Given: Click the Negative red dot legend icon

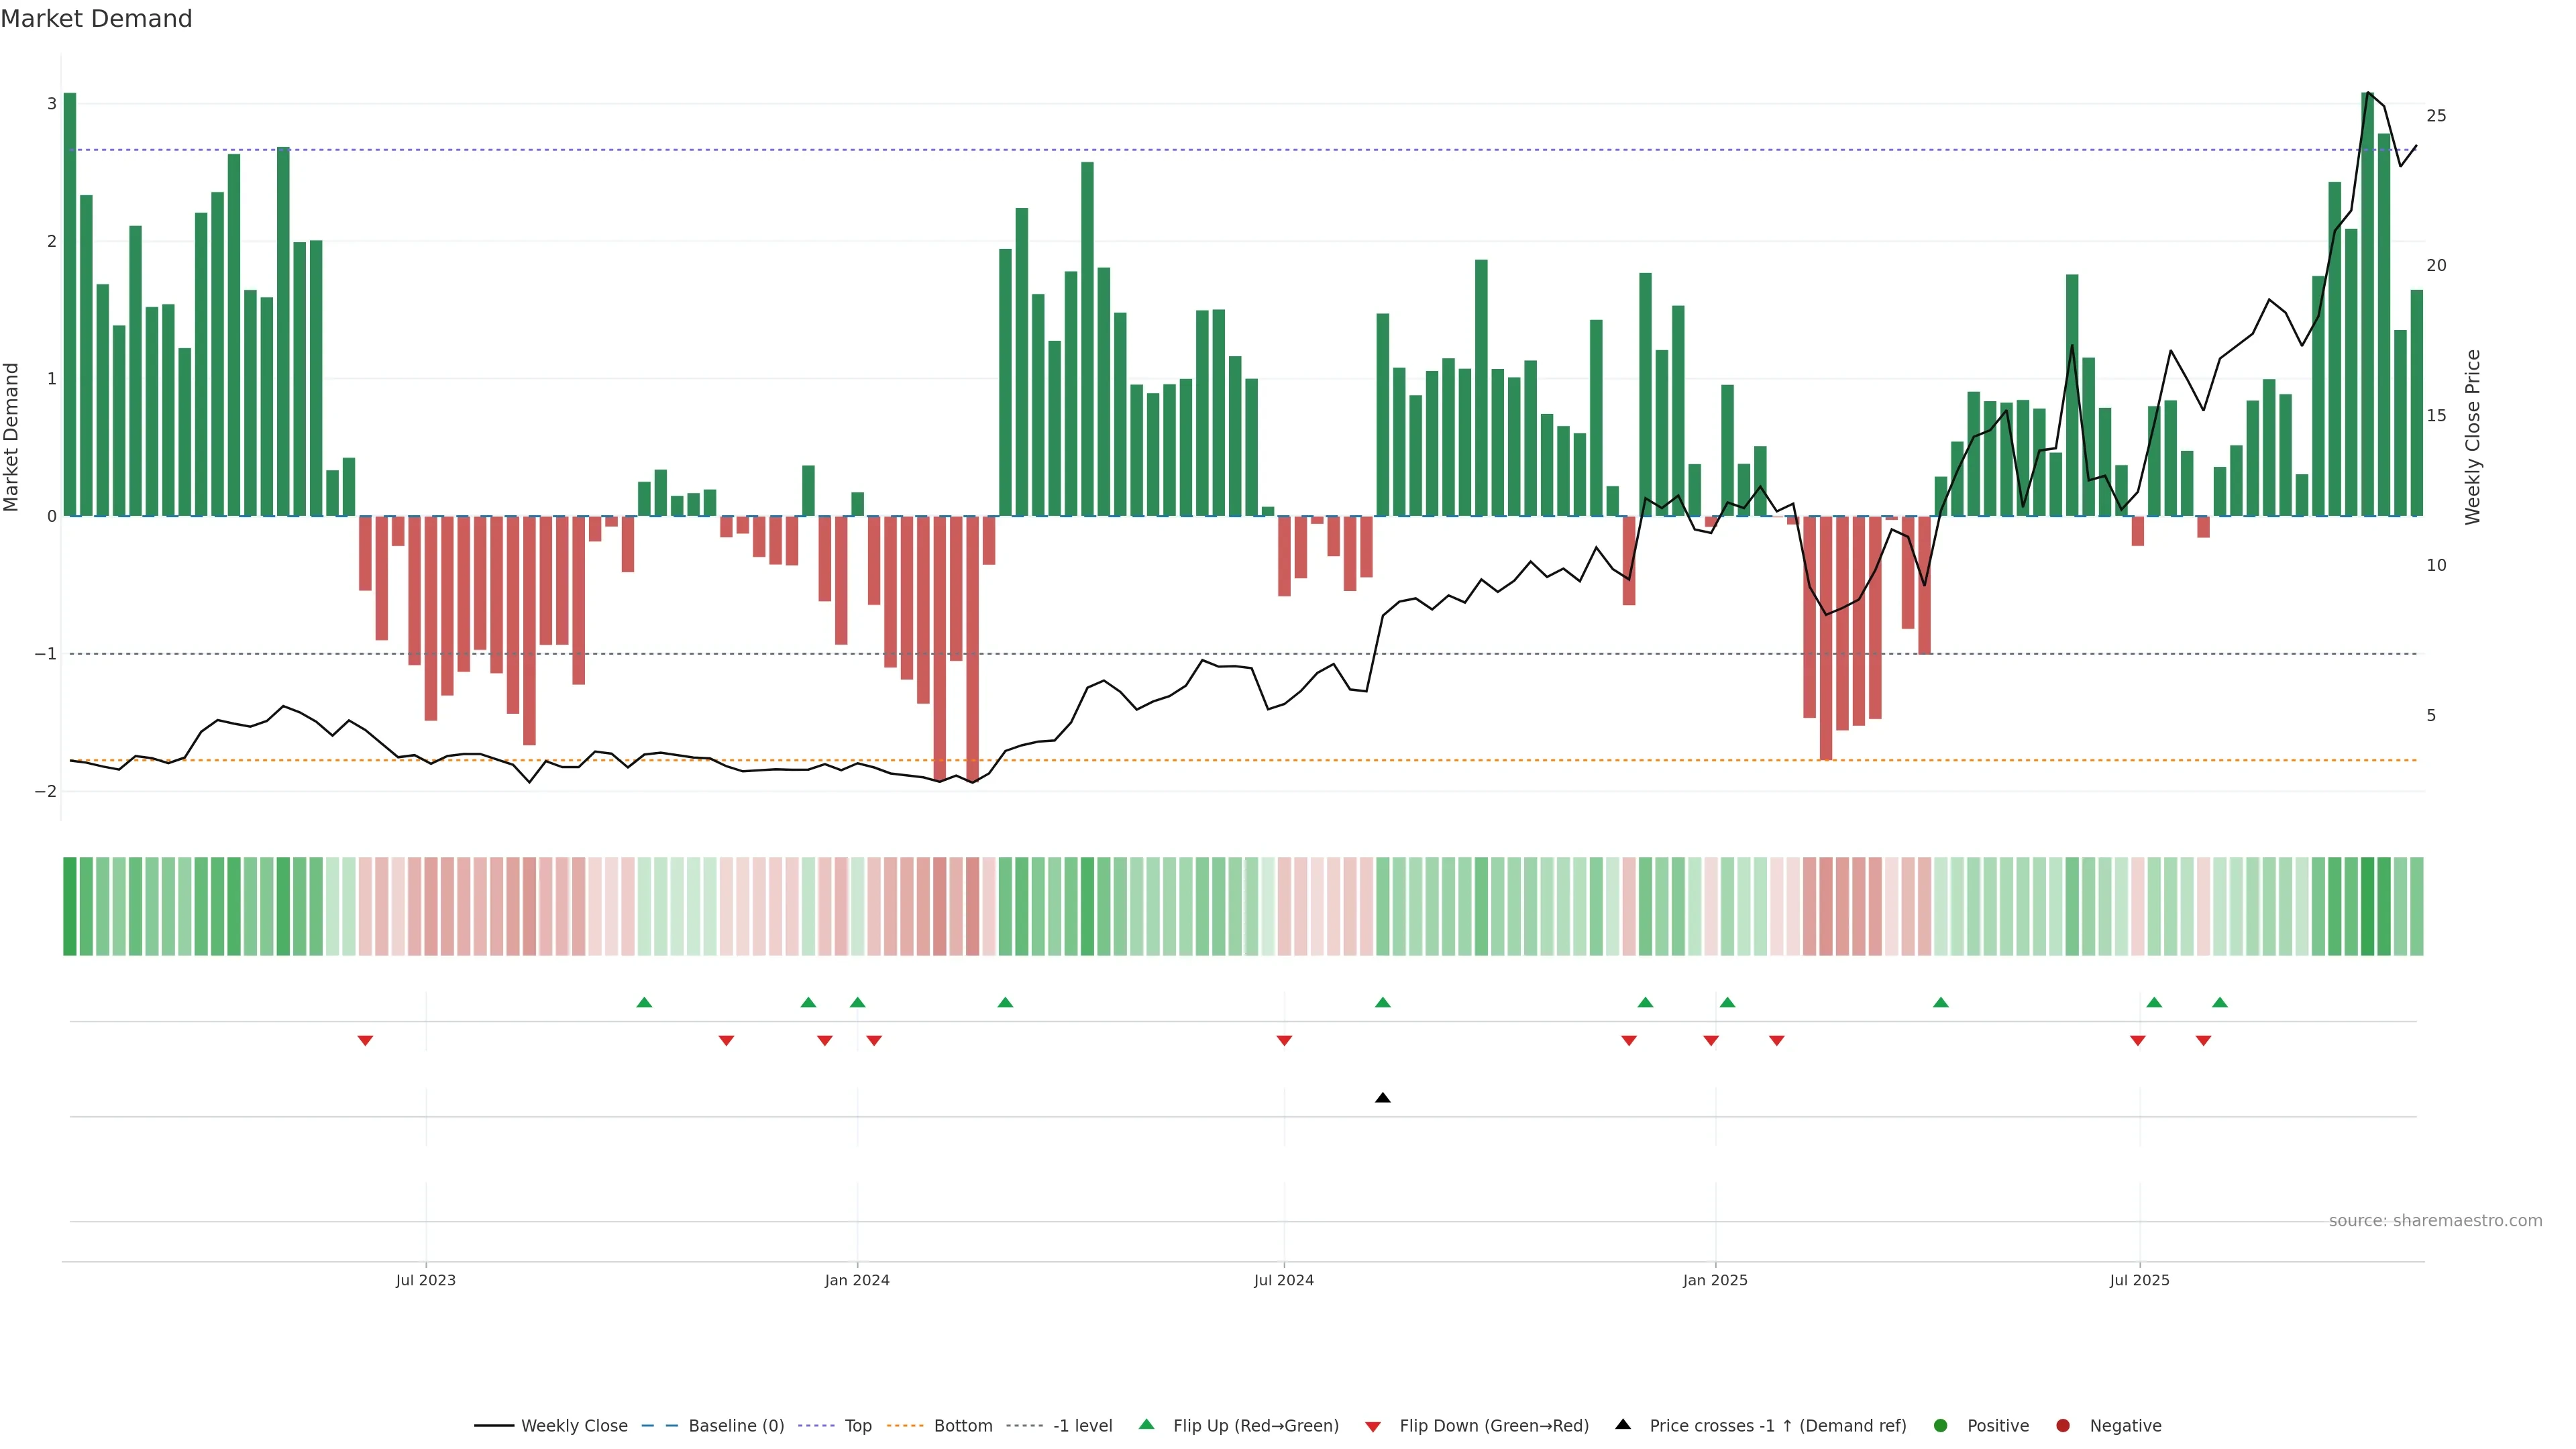Looking at the screenshot, I should [2063, 1426].
